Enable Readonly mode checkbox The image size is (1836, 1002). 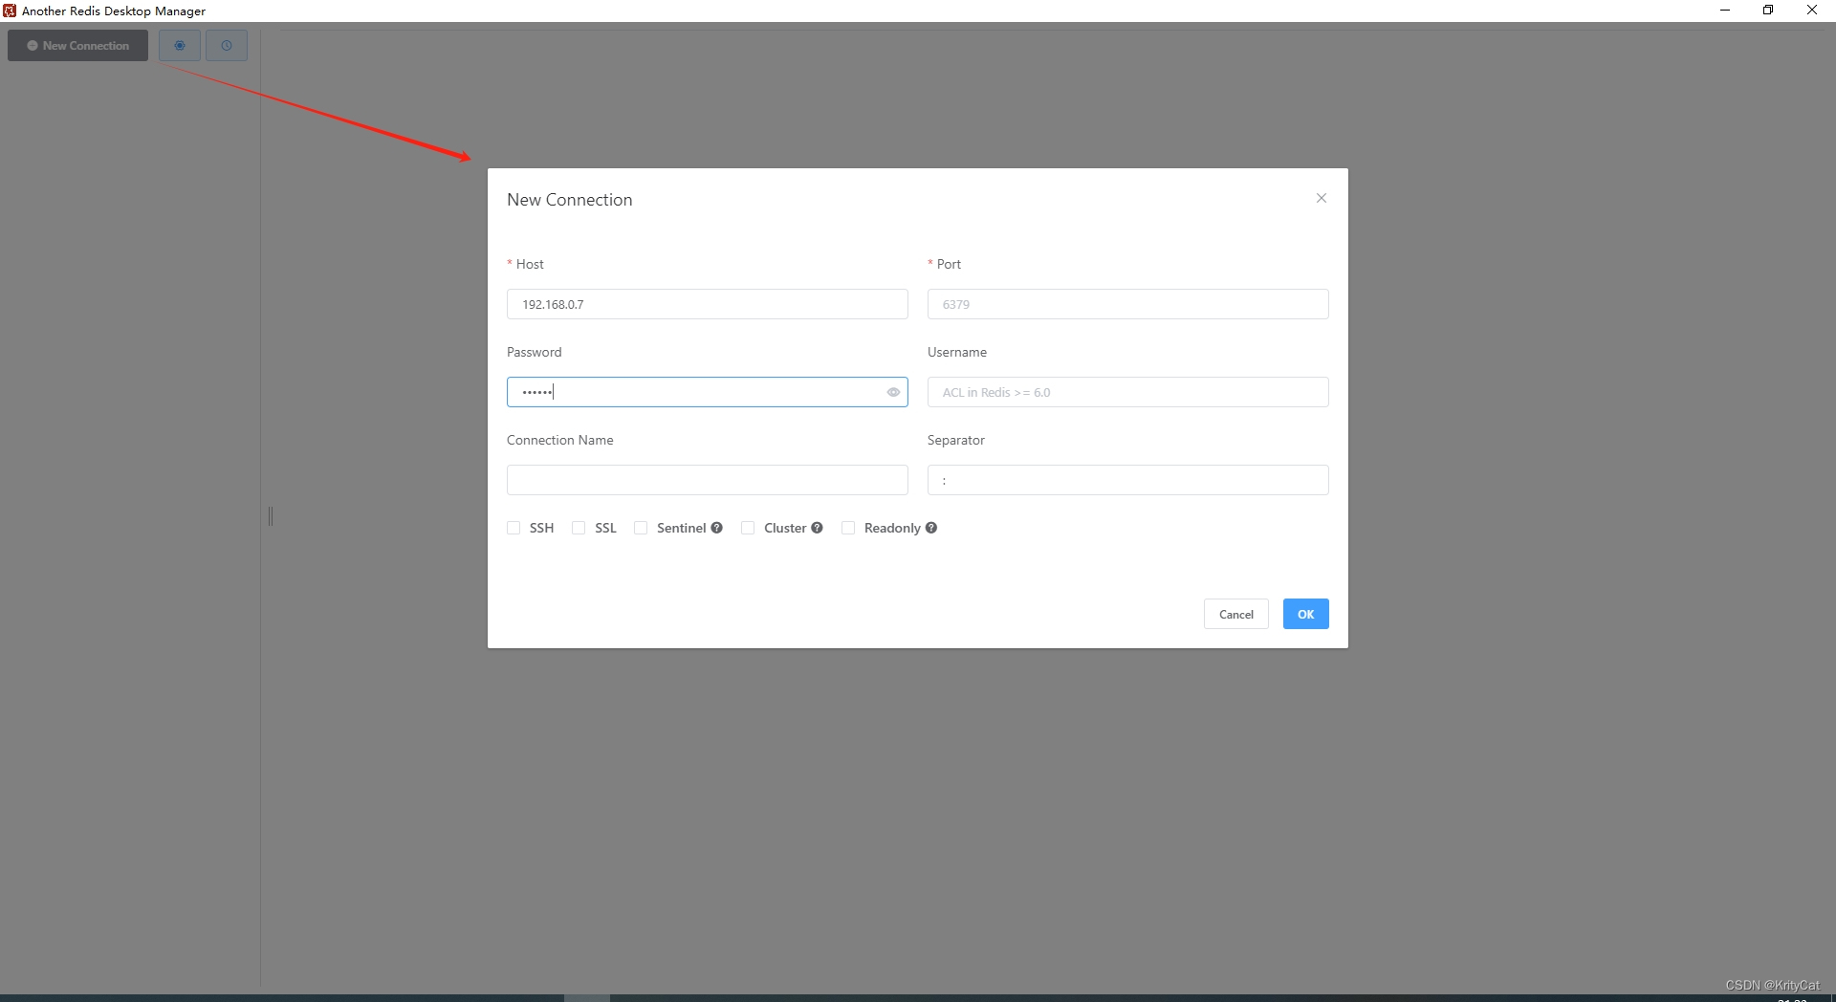click(848, 528)
